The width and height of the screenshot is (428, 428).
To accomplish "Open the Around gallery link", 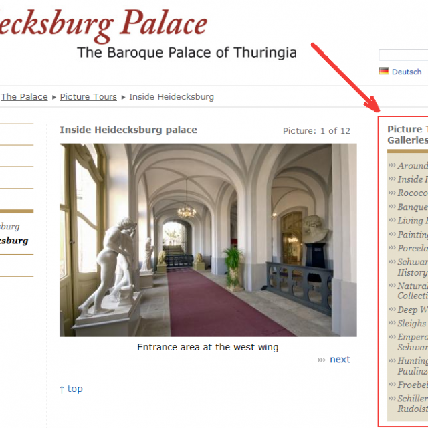I will pyautogui.click(x=412, y=165).
